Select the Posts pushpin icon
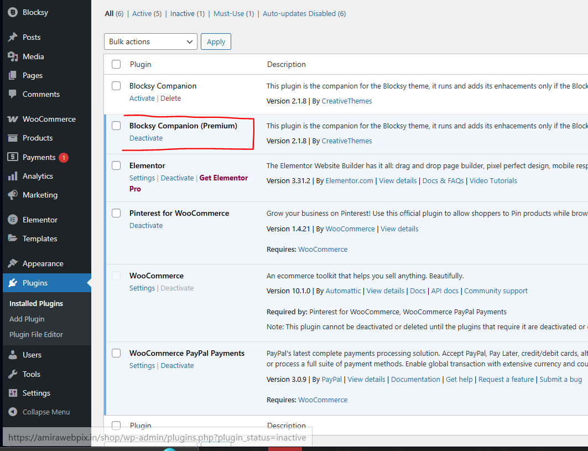The height and width of the screenshot is (451, 588). pyautogui.click(x=12, y=37)
